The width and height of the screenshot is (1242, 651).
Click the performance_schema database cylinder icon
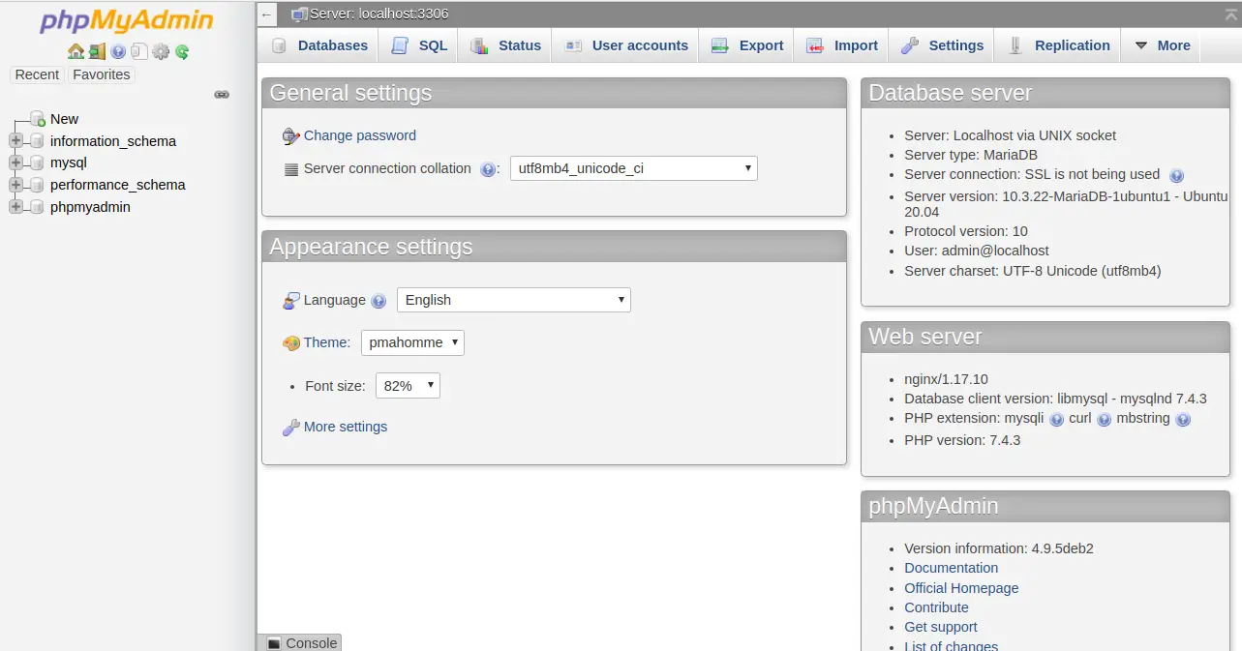pyautogui.click(x=38, y=185)
